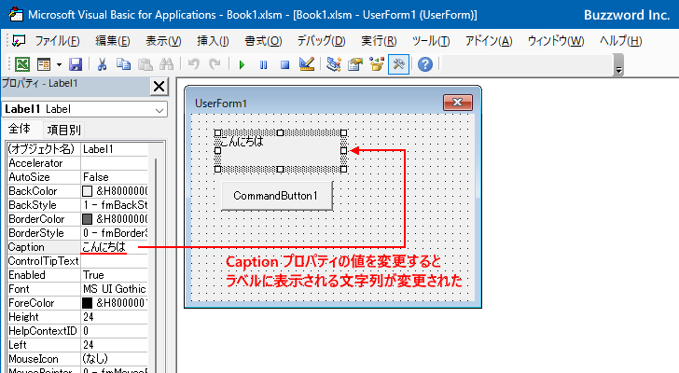Click the UserForm1 title bar

316,103
